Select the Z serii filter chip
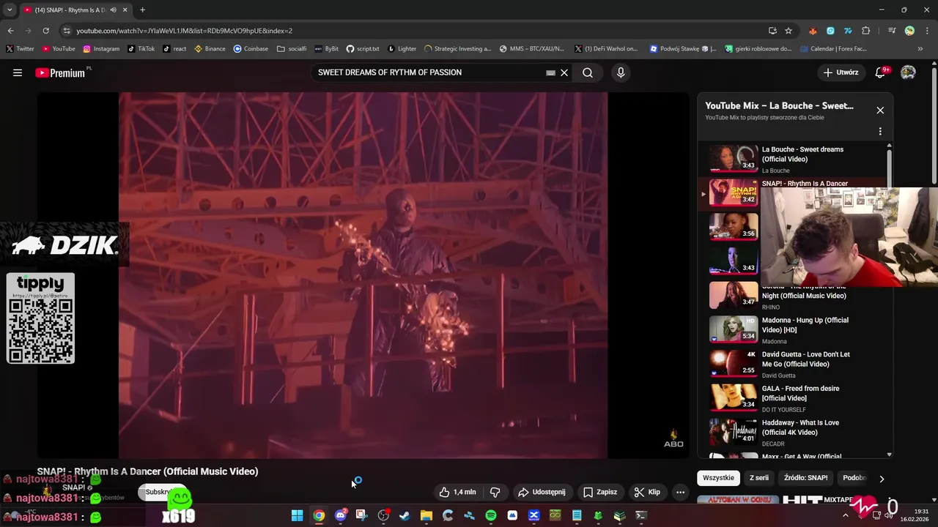The width and height of the screenshot is (938, 527). (759, 478)
